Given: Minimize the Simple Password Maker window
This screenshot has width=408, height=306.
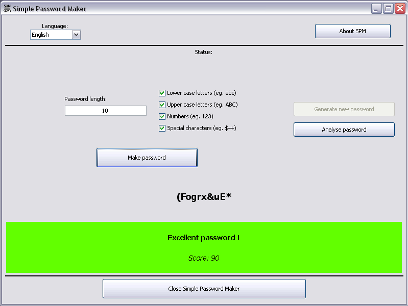Looking at the screenshot, I should pos(376,9).
